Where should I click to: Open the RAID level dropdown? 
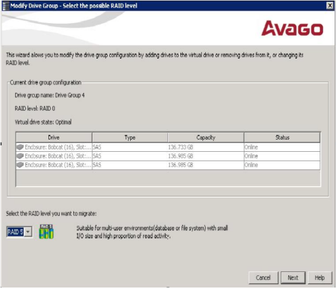coord(28,232)
